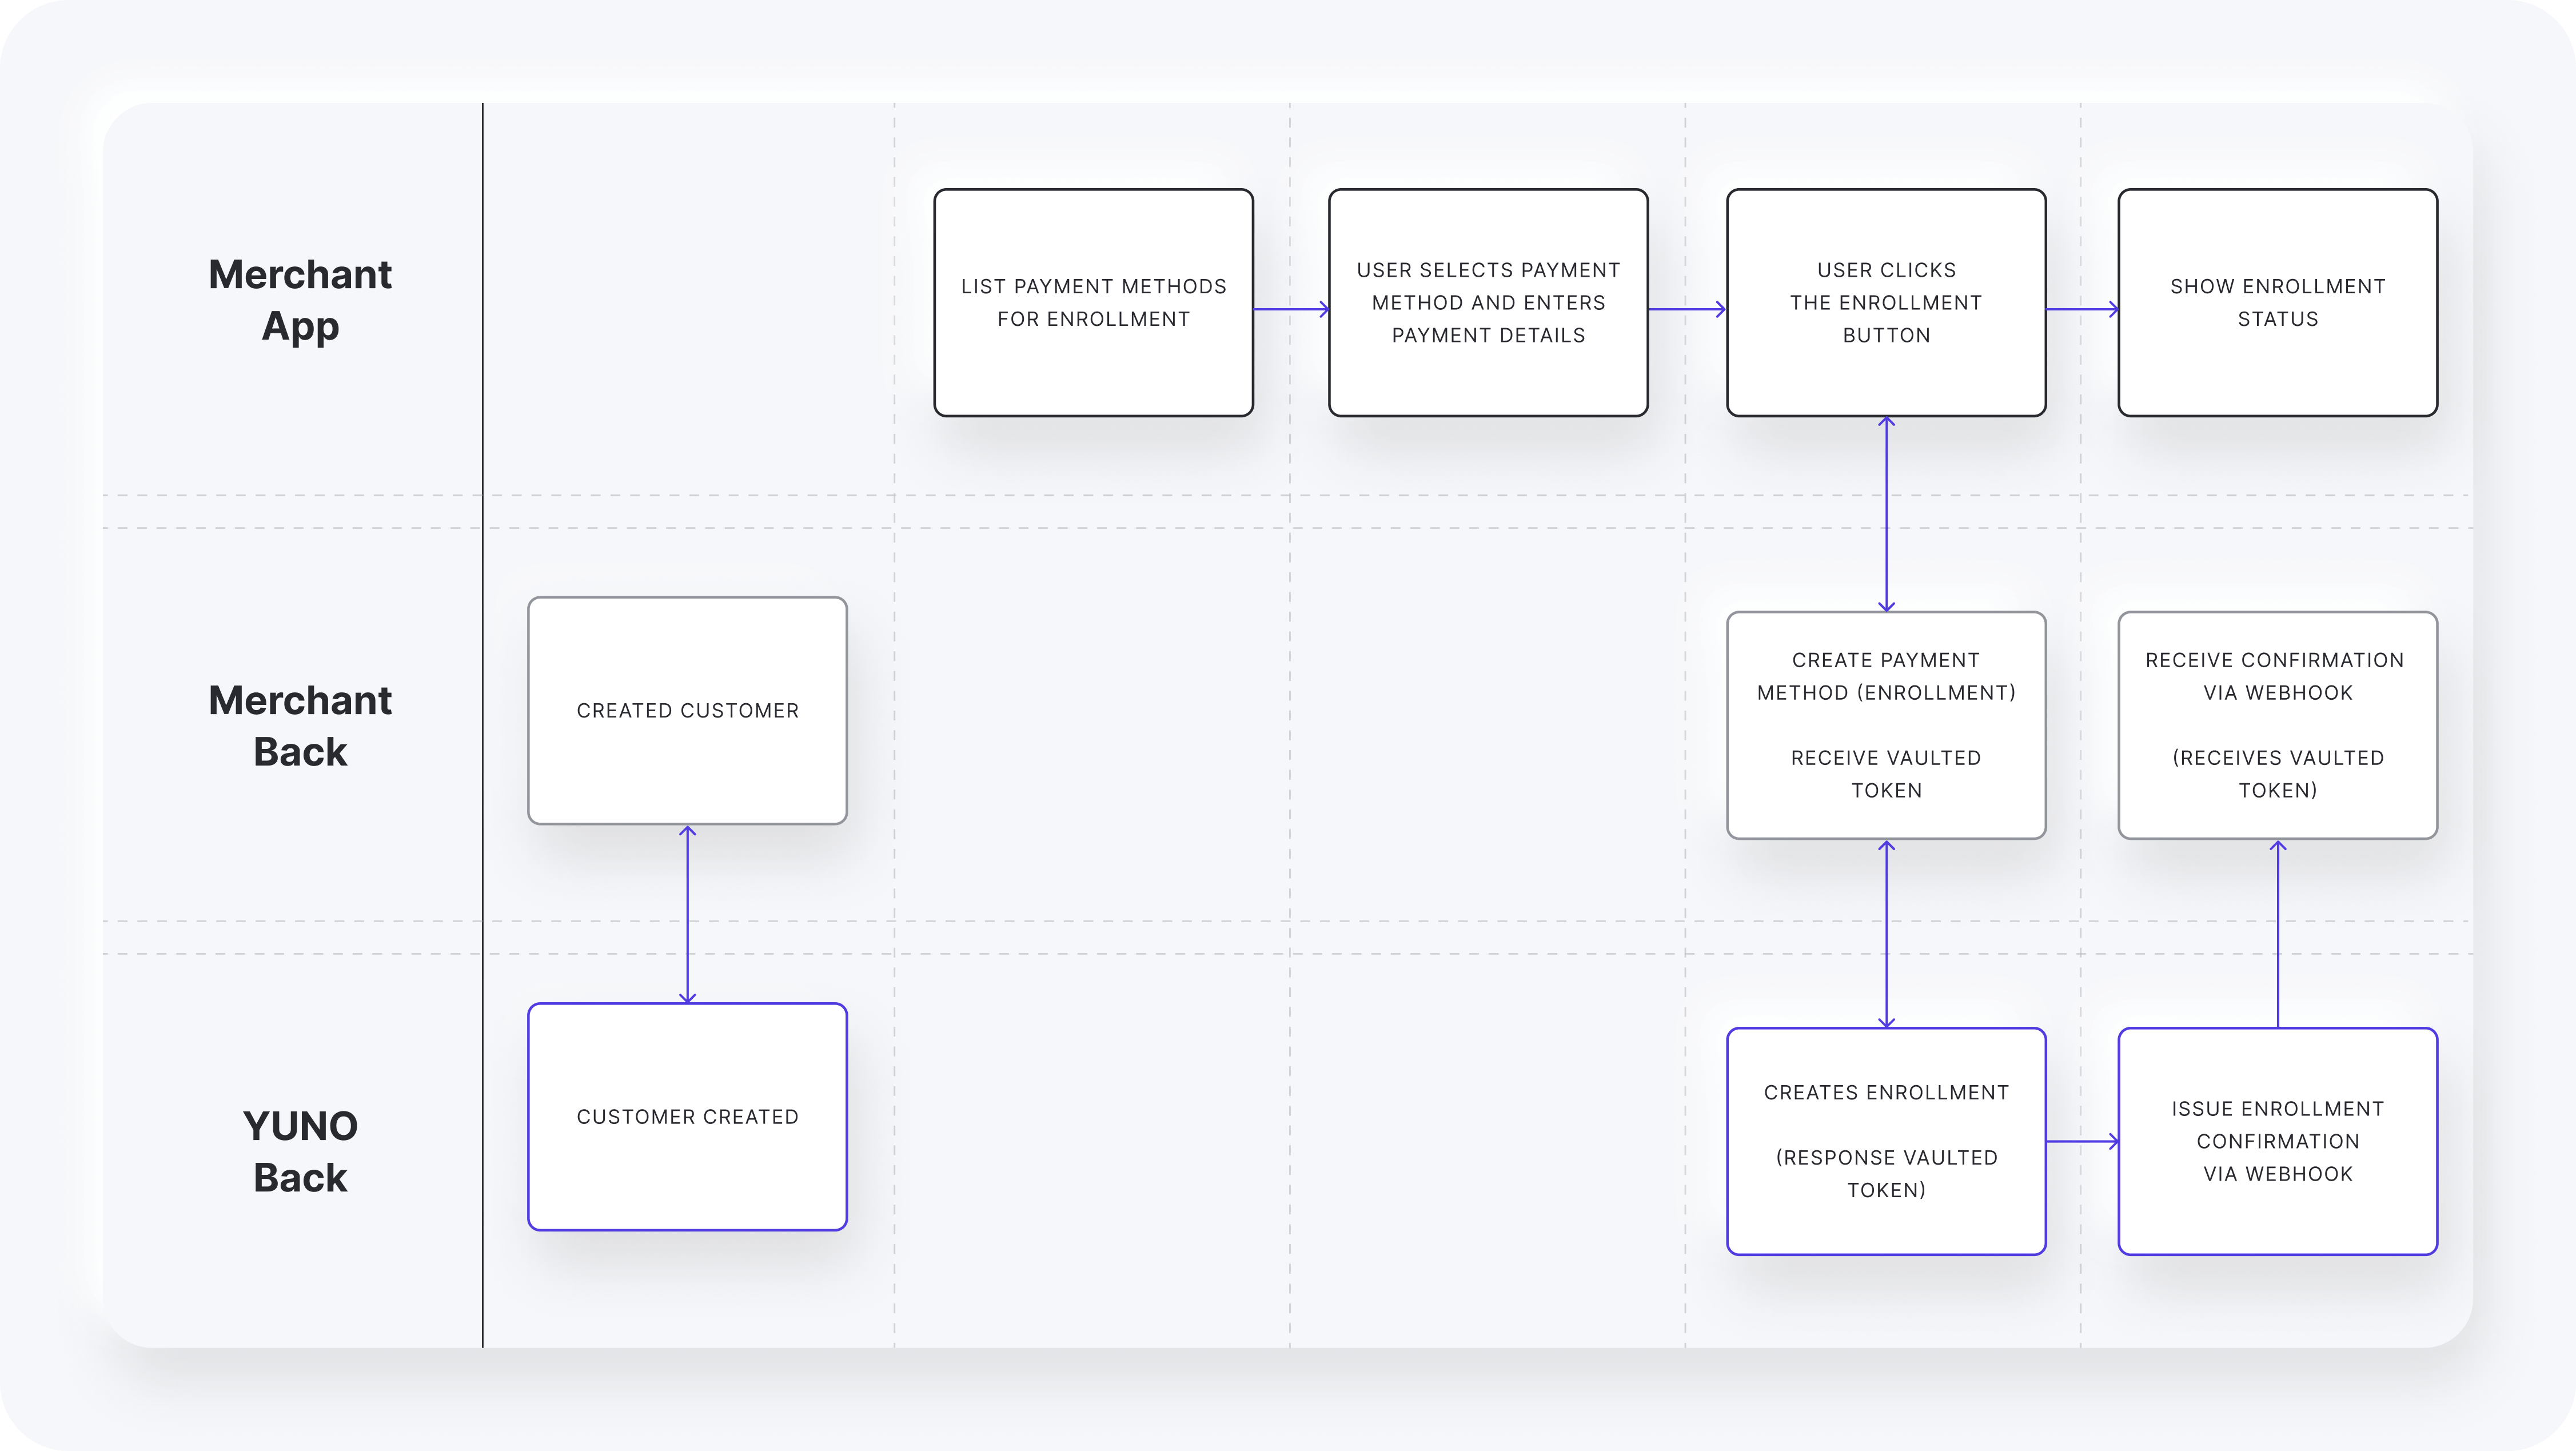Click arrow from Creates Enrollment to Issue Enrollment Confirmation
The height and width of the screenshot is (1451, 2576).
coord(2081,1141)
